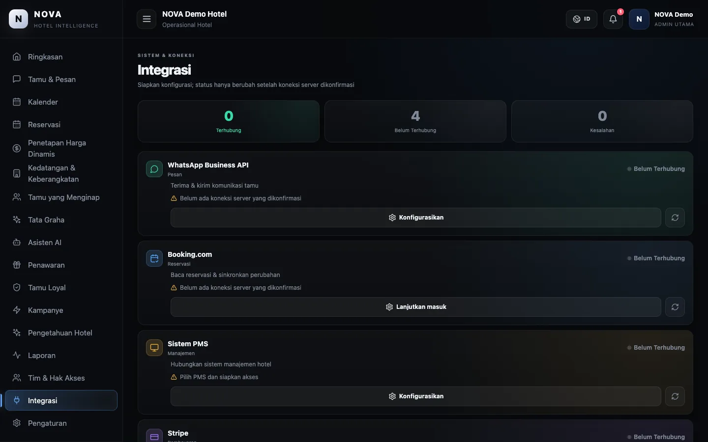Click Konfigurasikan for Sistem PMS
Image resolution: width=708 pixels, height=442 pixels.
(x=415, y=396)
